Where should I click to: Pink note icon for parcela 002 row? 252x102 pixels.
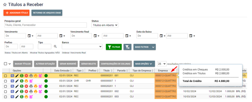[40, 91]
